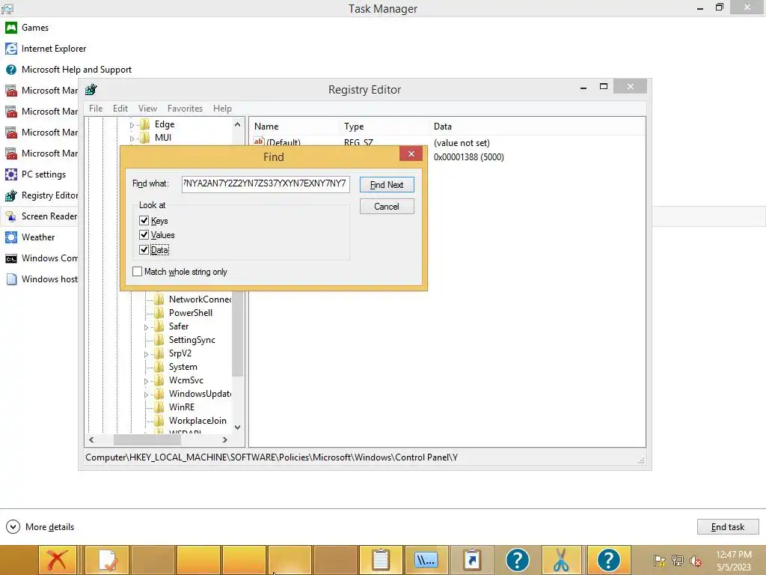Select Windows host process entry
766x575 pixels.
pos(42,279)
